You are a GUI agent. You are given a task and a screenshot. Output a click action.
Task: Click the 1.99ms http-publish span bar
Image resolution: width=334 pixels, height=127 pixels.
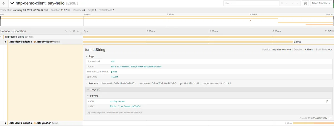pos(313,123)
